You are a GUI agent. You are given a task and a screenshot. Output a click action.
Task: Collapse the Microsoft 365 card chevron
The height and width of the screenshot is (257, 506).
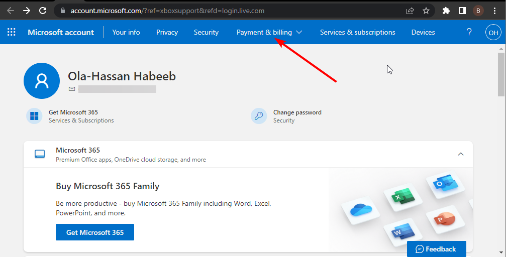(460, 154)
